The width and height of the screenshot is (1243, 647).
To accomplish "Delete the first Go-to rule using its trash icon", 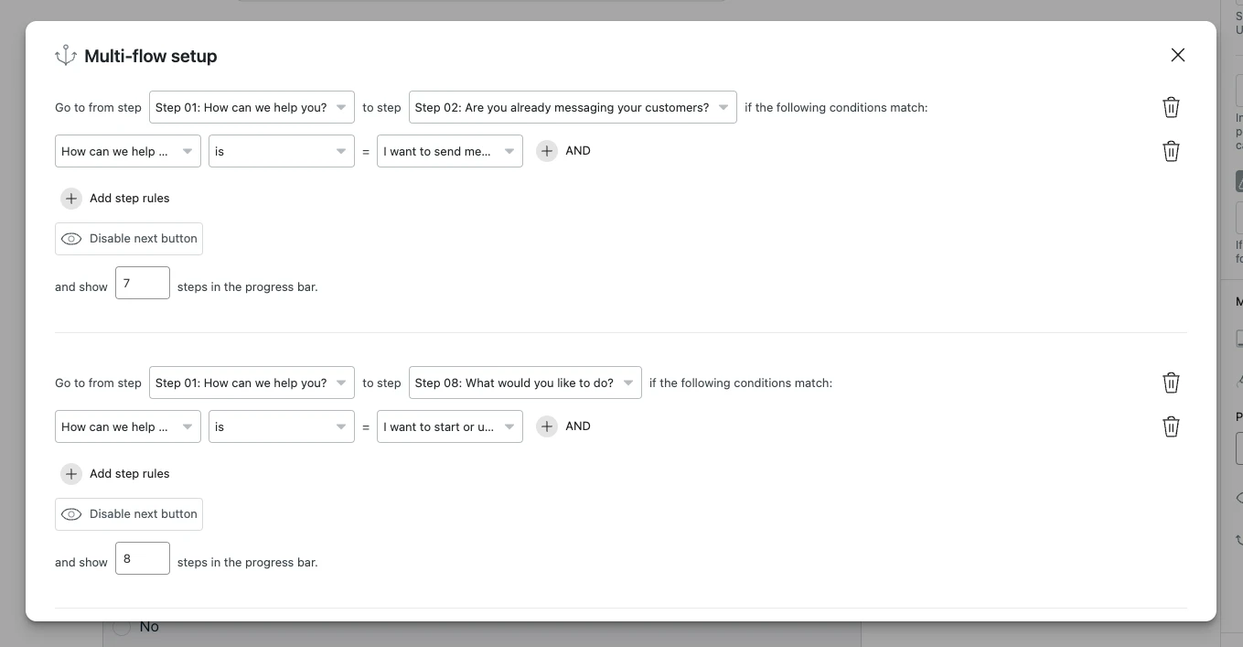I will 1171,107.
